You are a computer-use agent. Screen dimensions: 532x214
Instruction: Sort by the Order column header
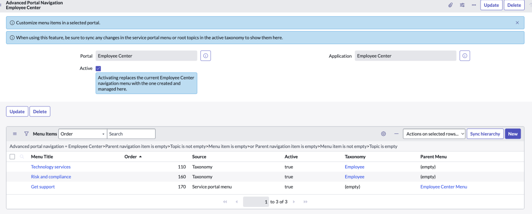coord(131,157)
